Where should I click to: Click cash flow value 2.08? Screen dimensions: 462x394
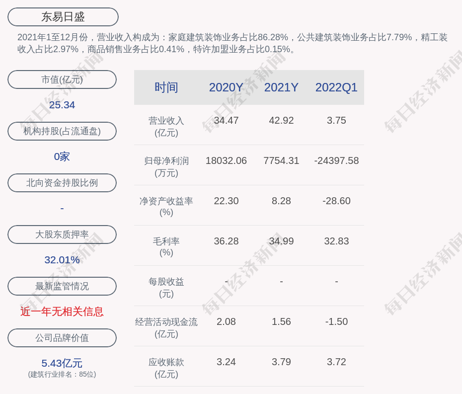click(x=226, y=321)
